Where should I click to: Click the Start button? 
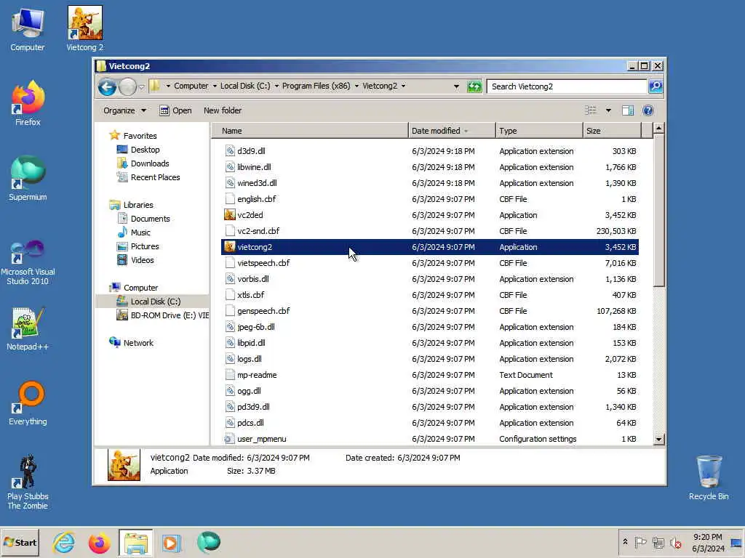[x=20, y=543]
